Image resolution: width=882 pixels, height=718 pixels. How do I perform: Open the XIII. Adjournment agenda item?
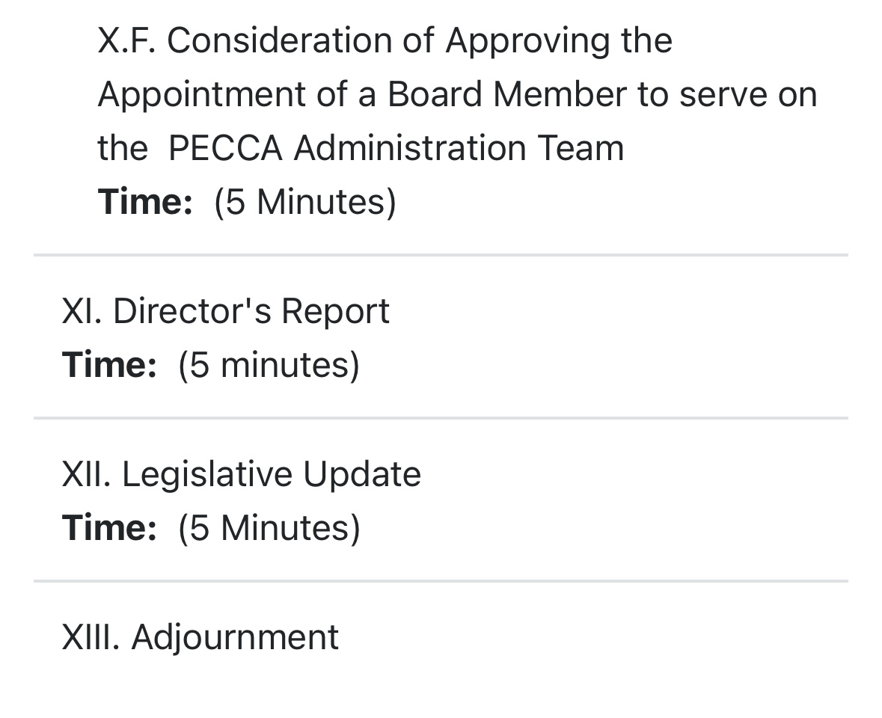pos(200,637)
